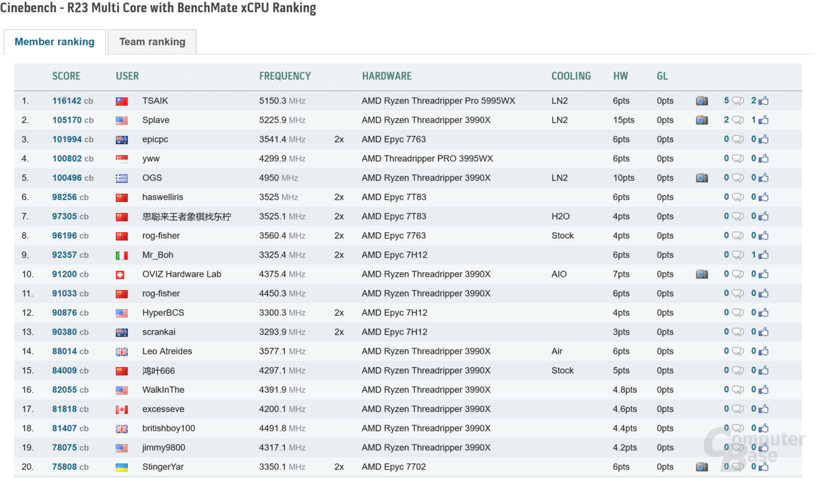
Task: Click the 4491.8 MHz frequency value
Action: [x=282, y=428]
